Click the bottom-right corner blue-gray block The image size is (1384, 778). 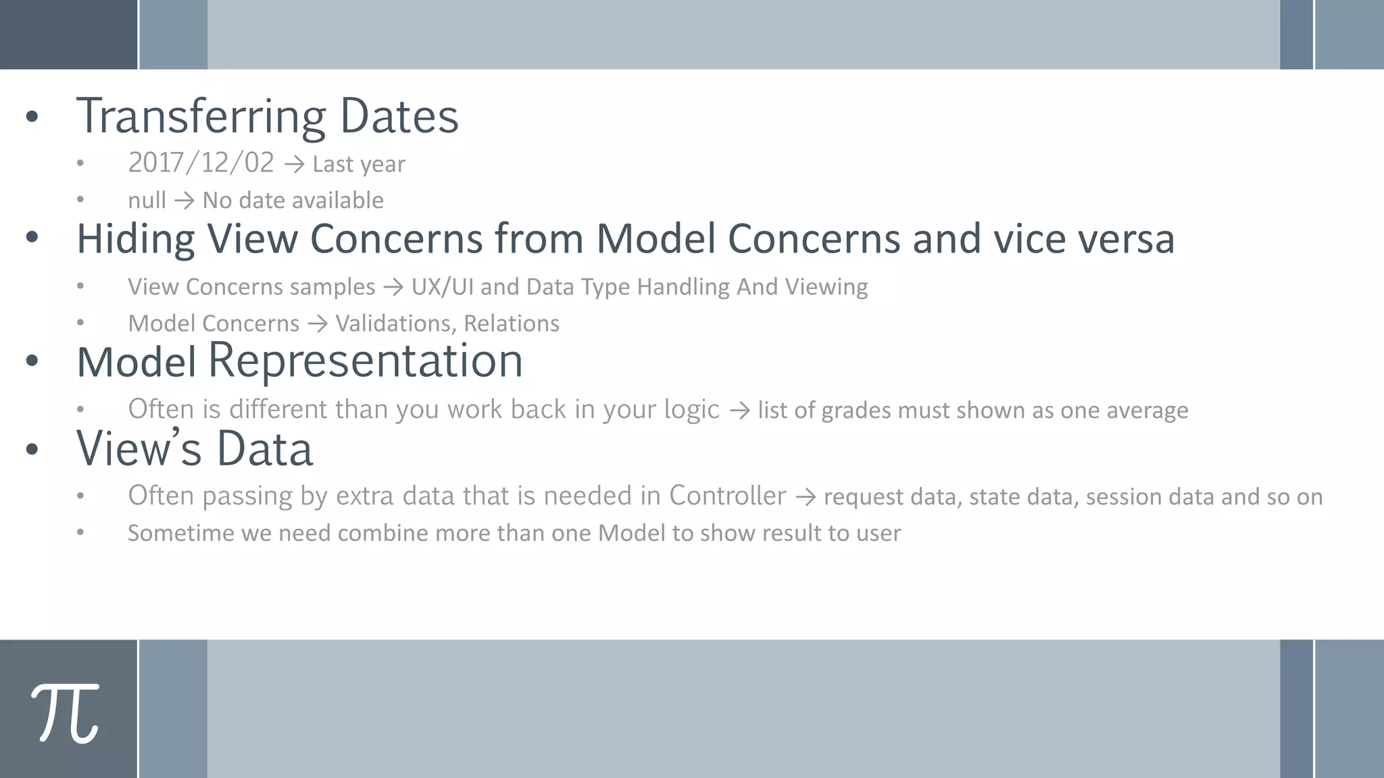(x=1350, y=709)
